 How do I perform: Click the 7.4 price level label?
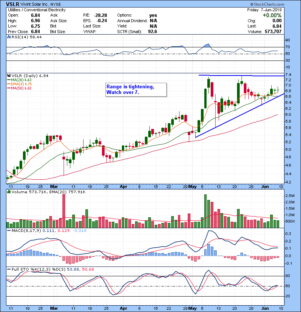(x=288, y=75)
